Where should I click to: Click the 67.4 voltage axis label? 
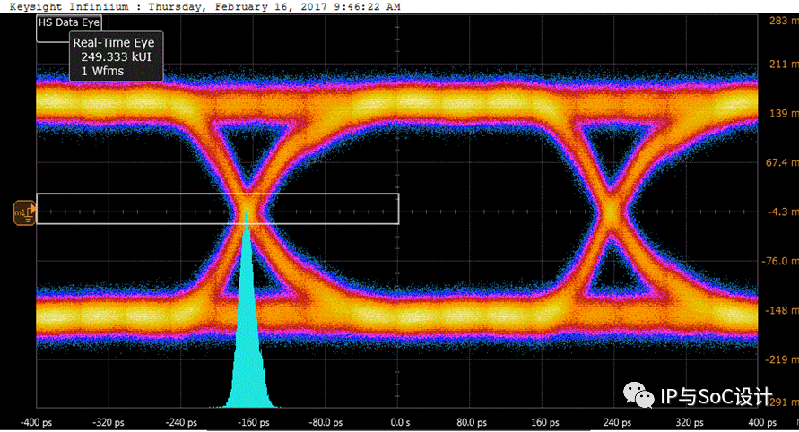coord(782,162)
